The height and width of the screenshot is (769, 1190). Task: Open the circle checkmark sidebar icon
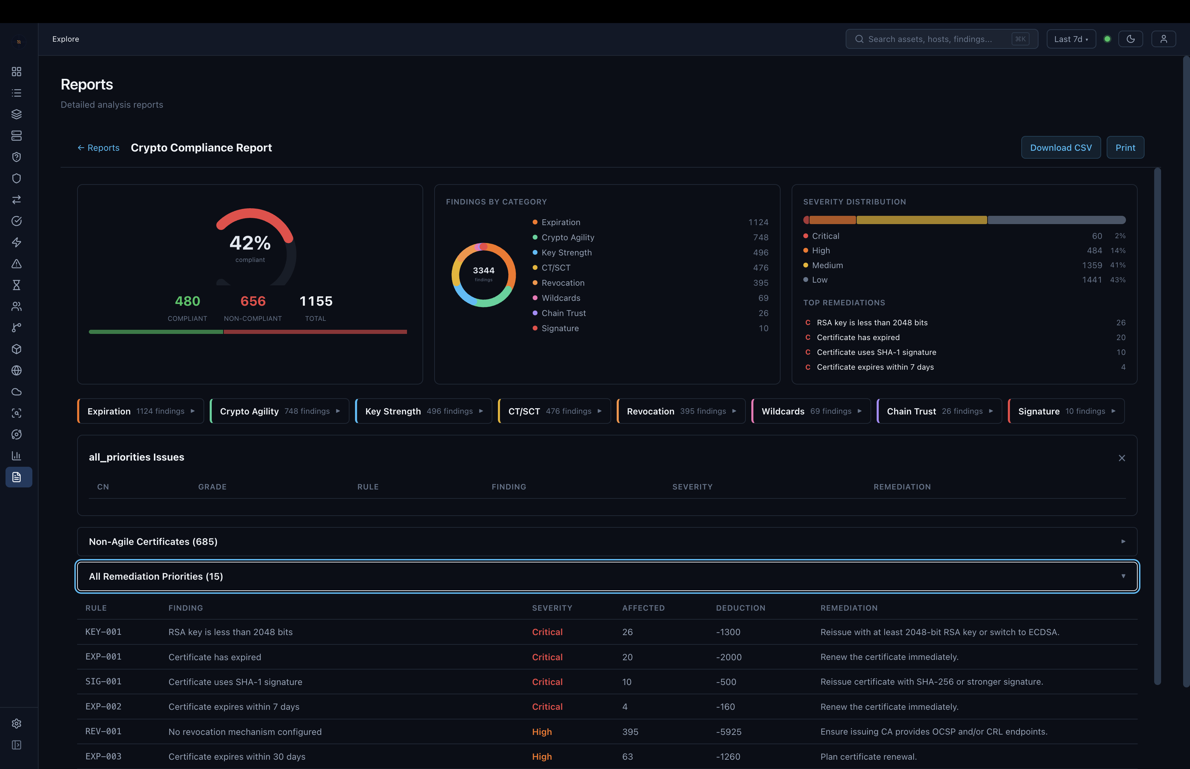[x=17, y=221]
